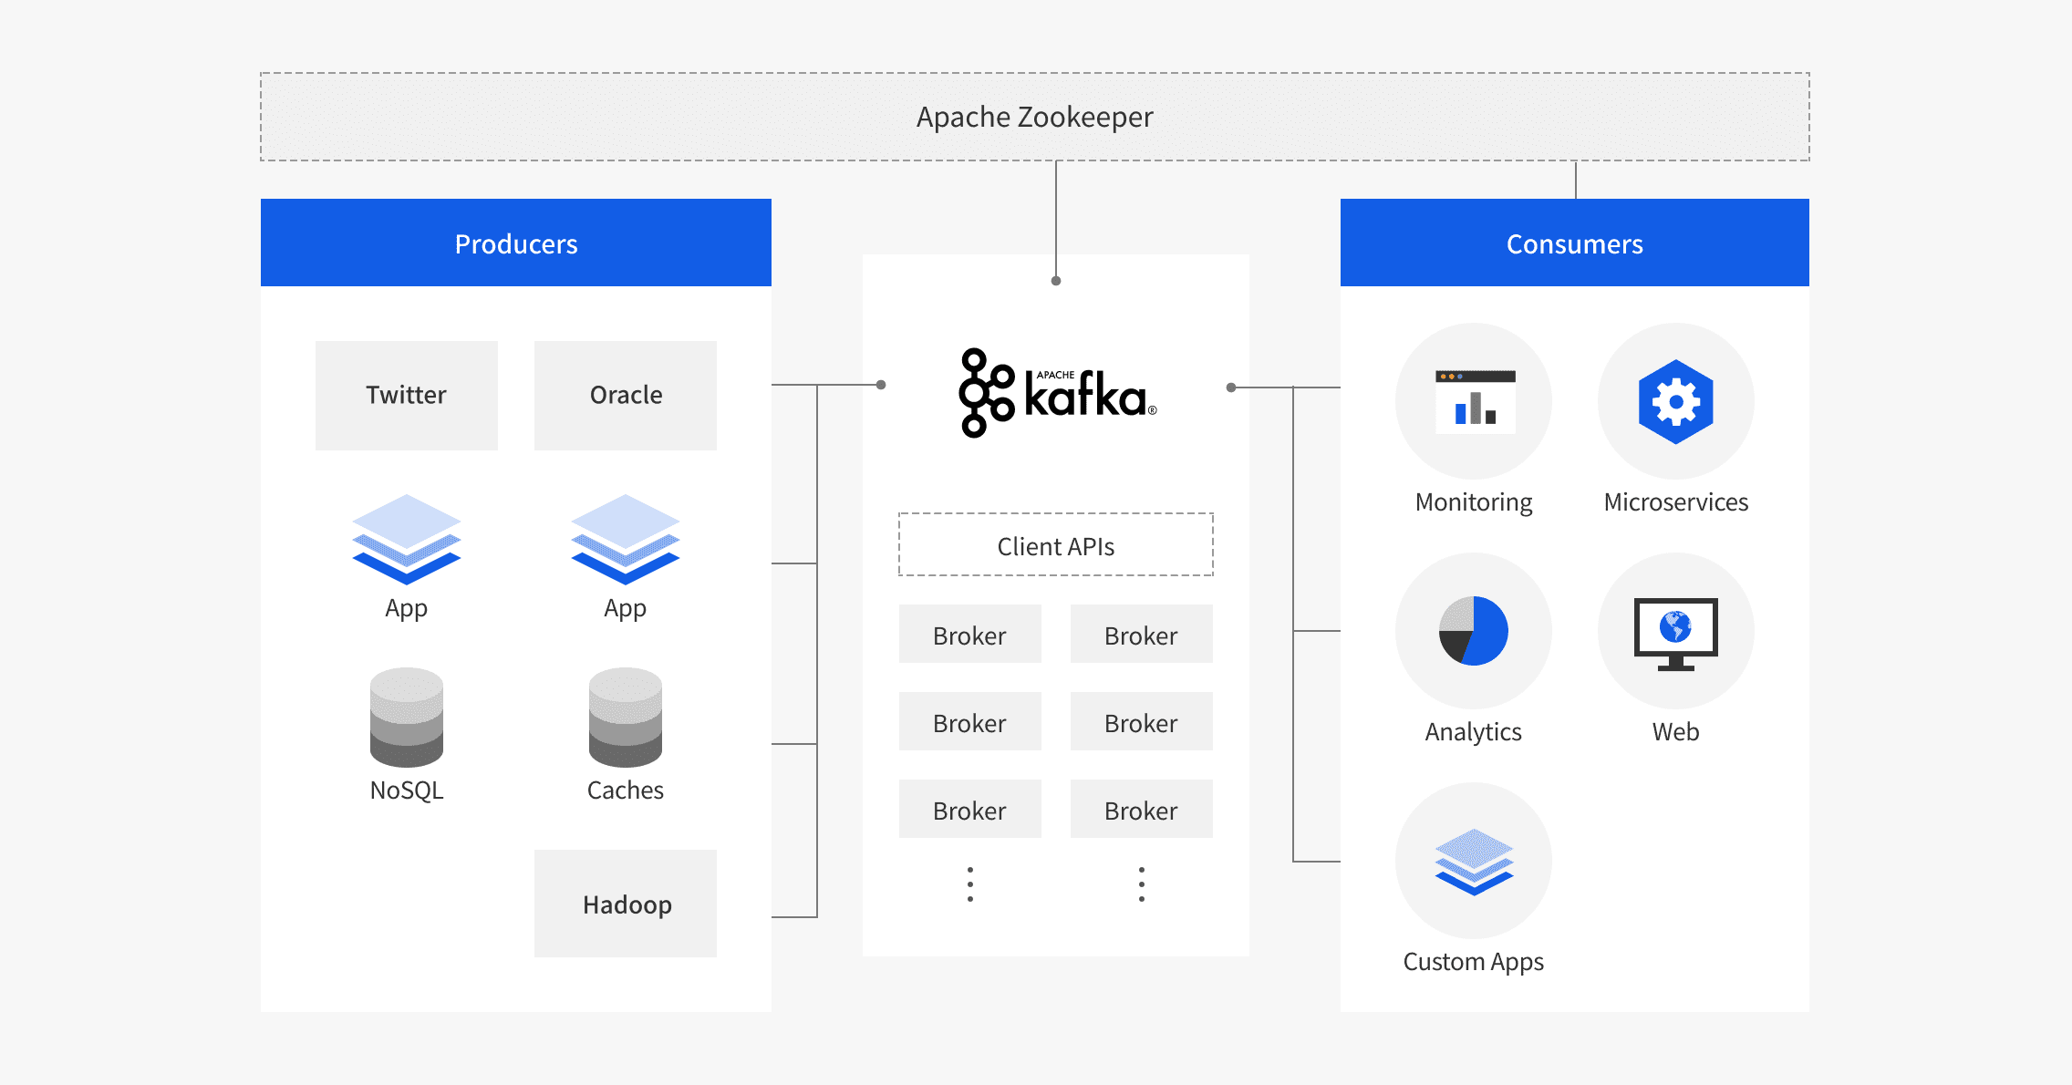Screen dimensions: 2072x1085
Task: Select the Microservices gear hexagon icon
Action: click(1675, 401)
